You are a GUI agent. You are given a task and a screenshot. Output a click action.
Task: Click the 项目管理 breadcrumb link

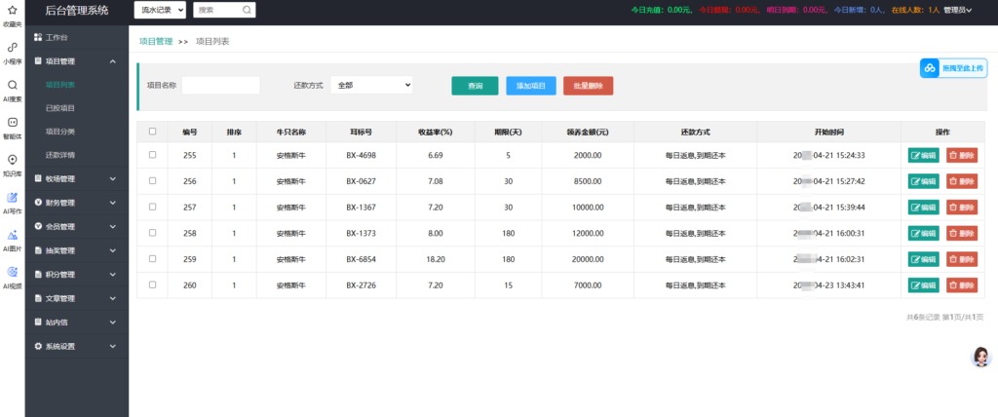(156, 41)
